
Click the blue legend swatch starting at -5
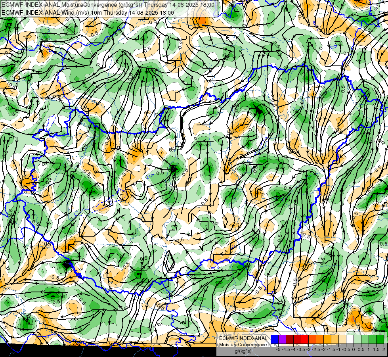(x=275, y=339)
